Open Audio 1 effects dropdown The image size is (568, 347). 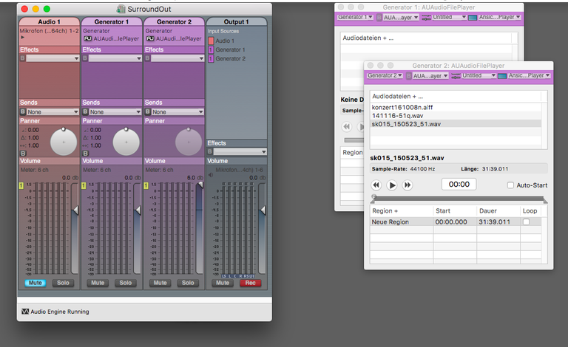click(53, 58)
